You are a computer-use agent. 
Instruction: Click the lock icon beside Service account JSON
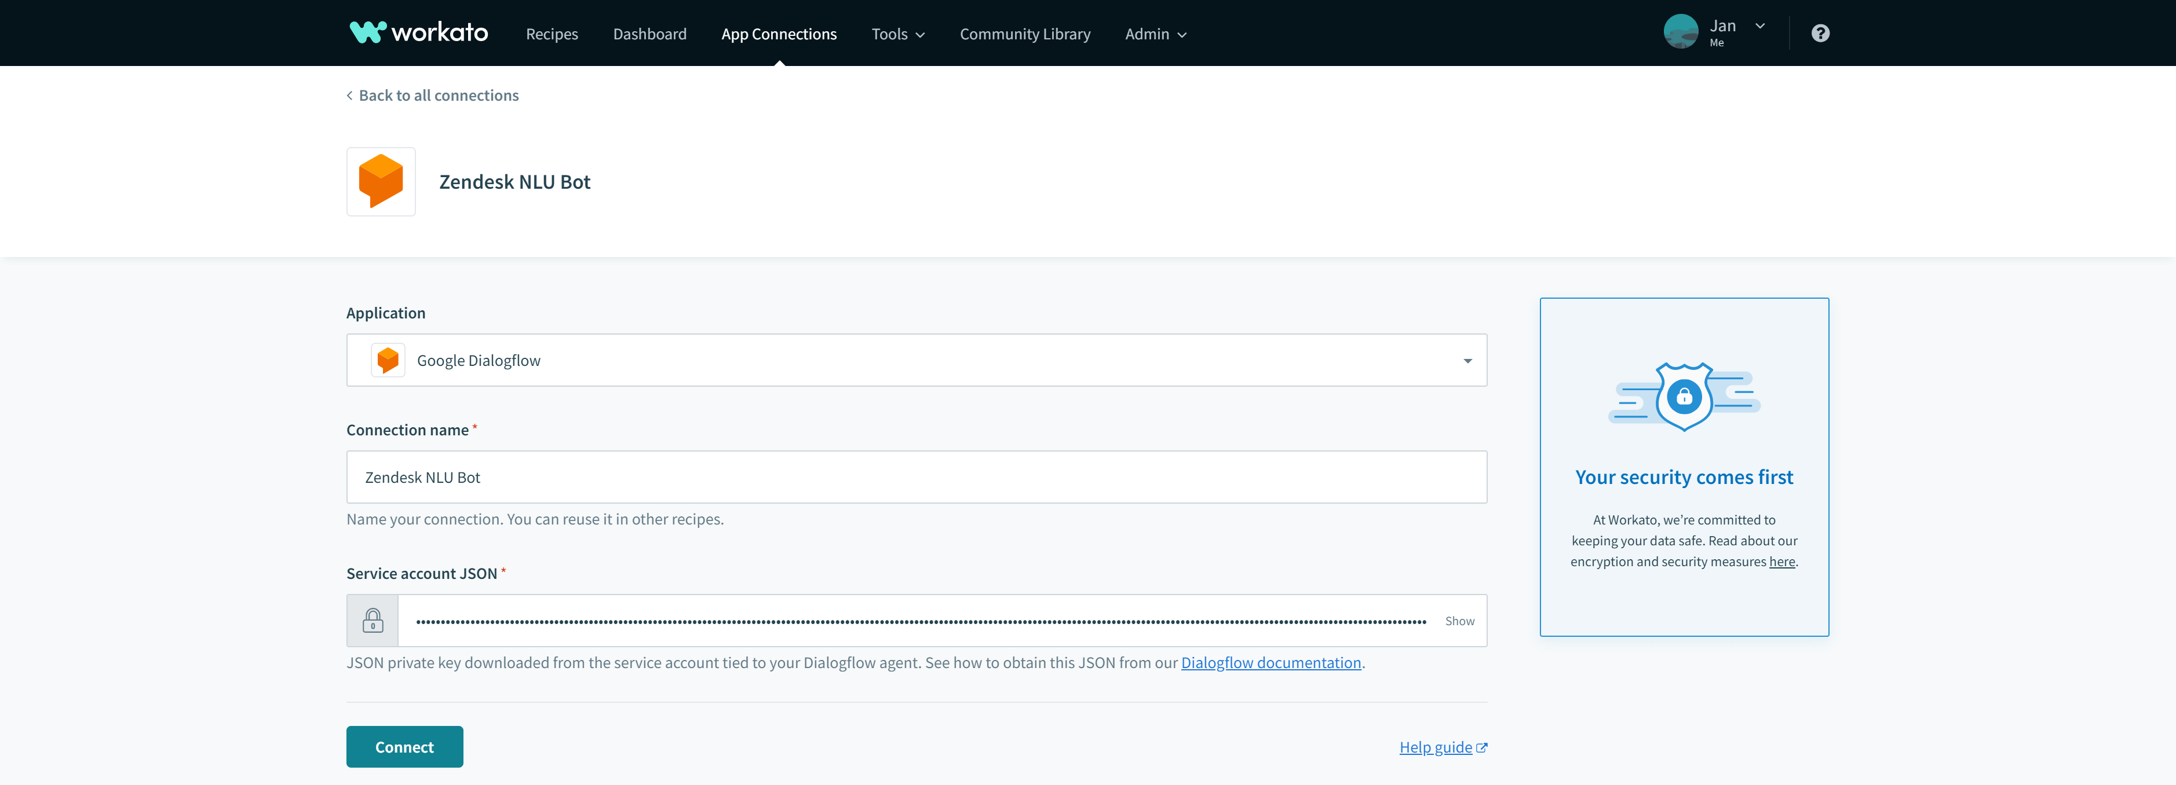373,621
